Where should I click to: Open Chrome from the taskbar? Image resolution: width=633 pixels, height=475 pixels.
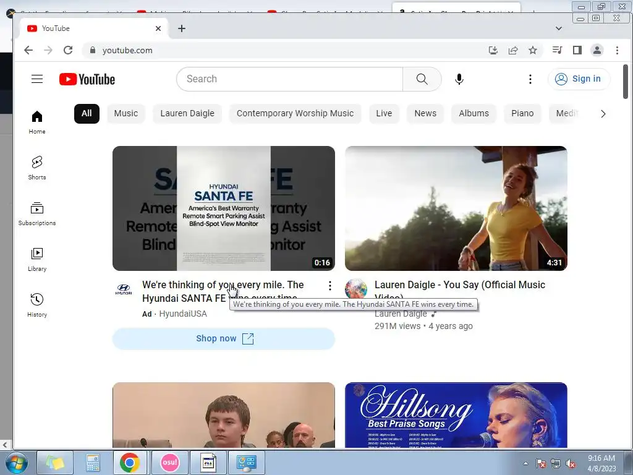tap(130, 463)
